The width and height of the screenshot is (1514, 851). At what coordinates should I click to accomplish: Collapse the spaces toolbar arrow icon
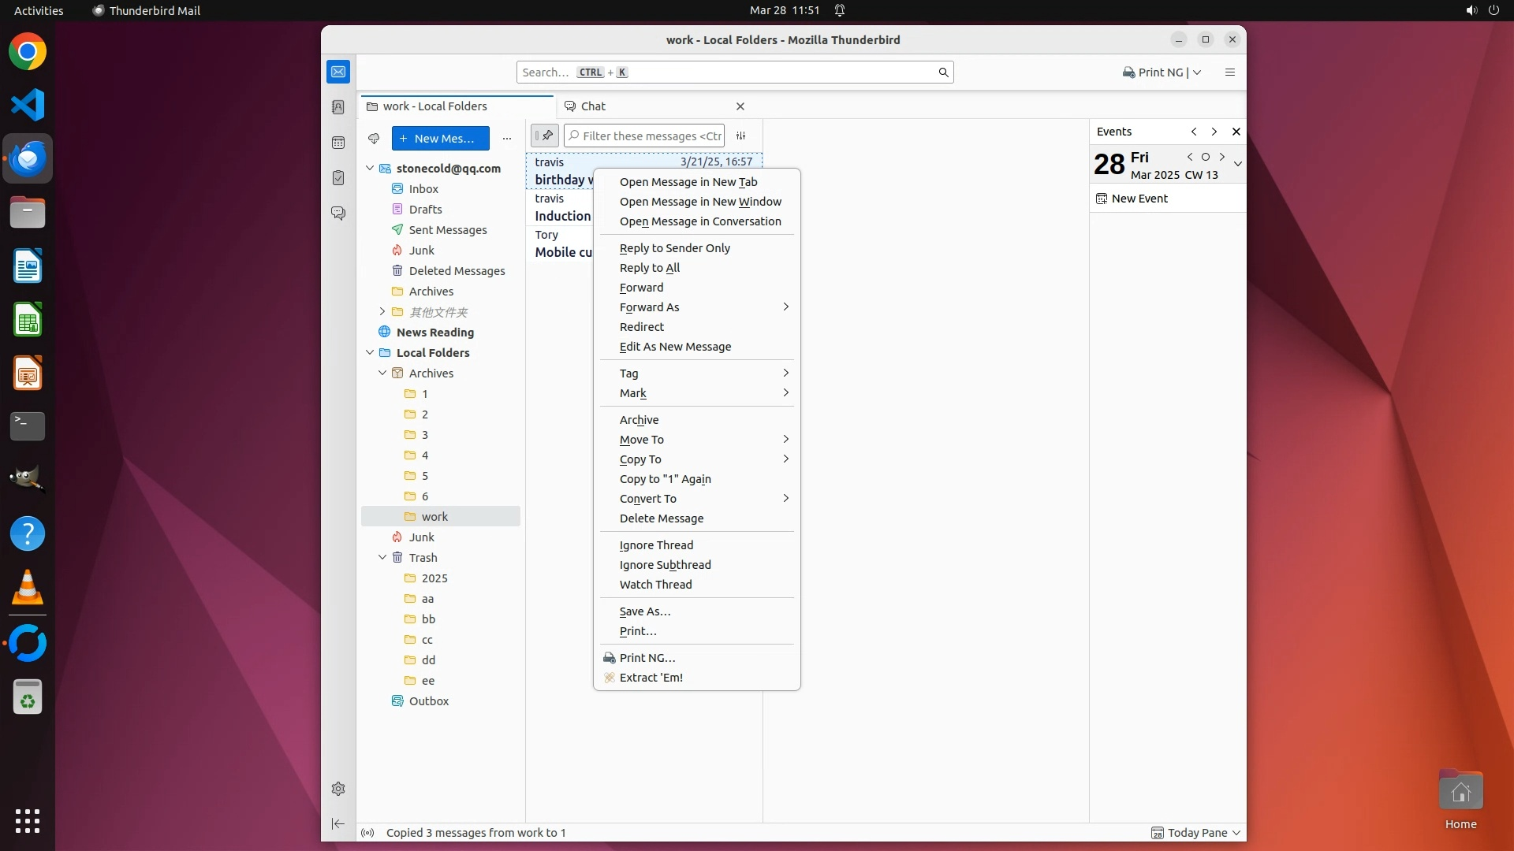(338, 823)
